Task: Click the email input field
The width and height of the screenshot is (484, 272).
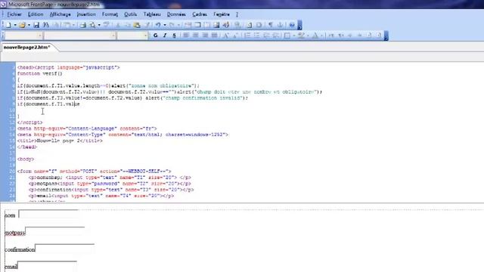Action: coord(47,265)
